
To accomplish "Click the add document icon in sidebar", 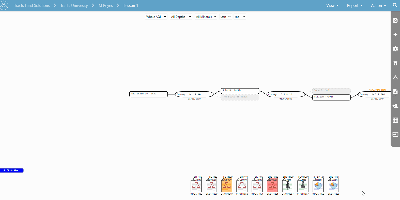I will (x=395, y=92).
